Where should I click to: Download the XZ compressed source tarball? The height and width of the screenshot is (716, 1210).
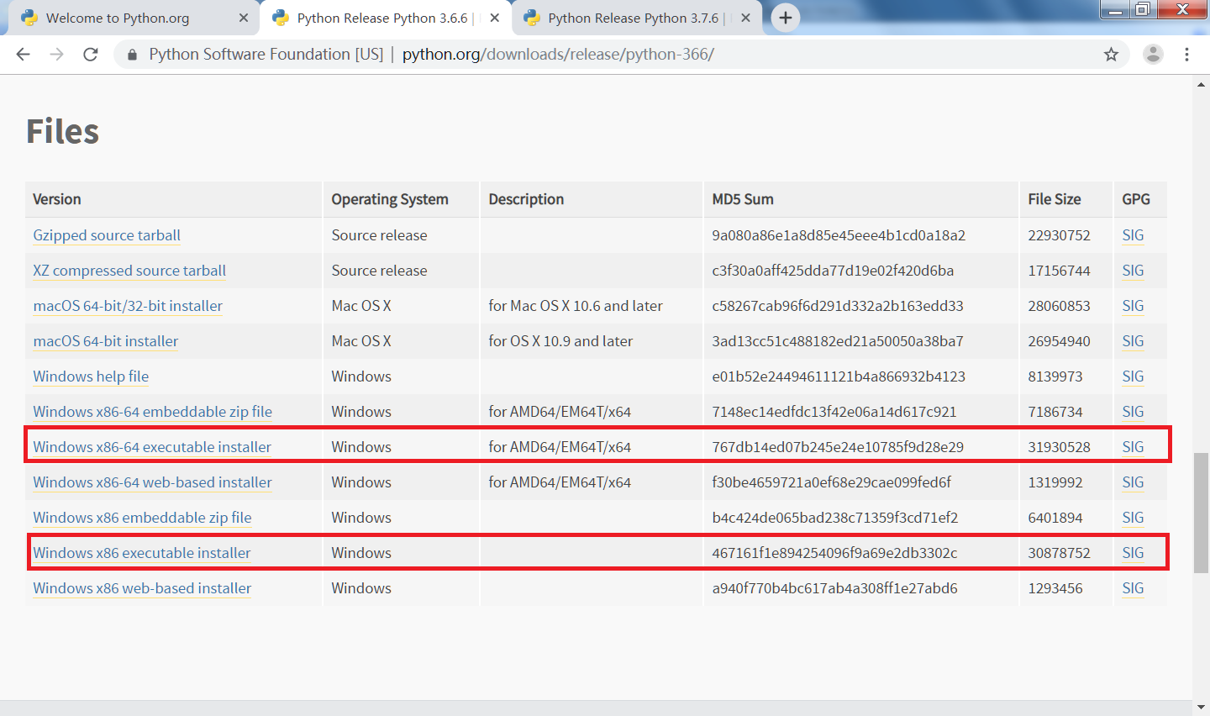tap(129, 271)
